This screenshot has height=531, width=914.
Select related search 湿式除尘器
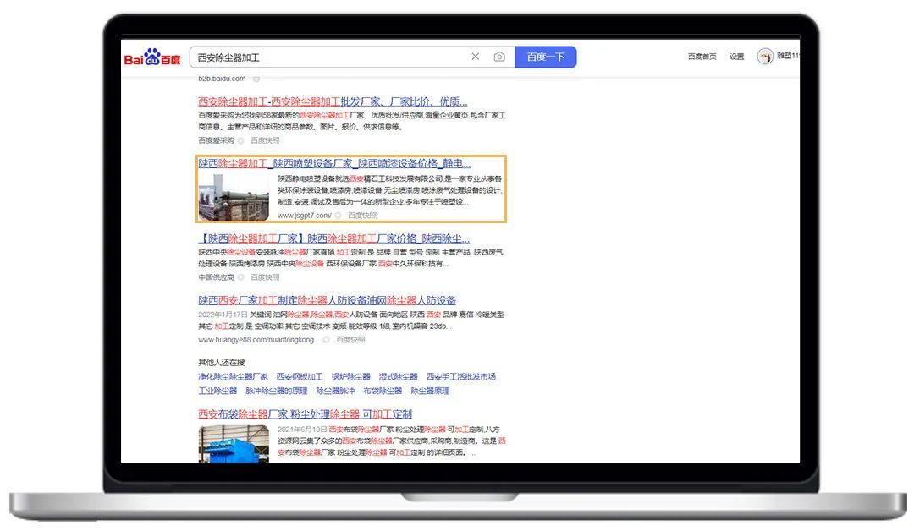click(x=398, y=377)
